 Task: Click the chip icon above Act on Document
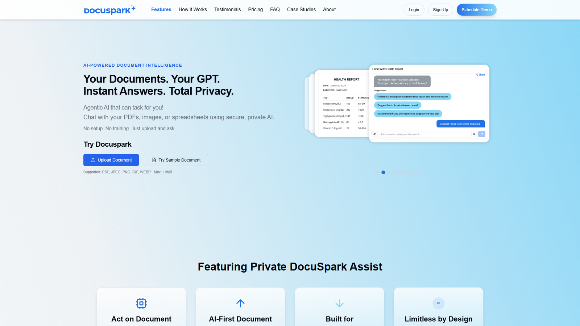coord(141,303)
